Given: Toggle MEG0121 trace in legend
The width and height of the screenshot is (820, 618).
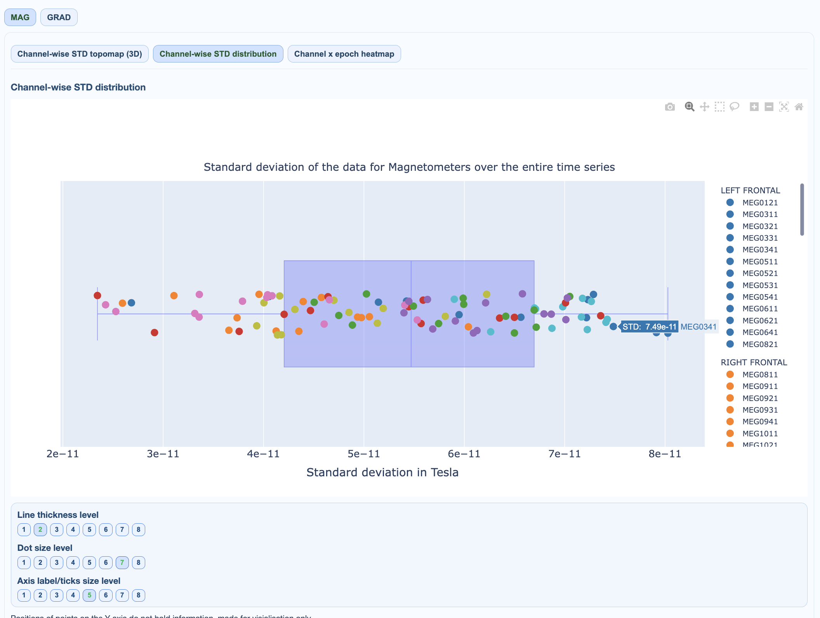Looking at the screenshot, I should (x=759, y=203).
